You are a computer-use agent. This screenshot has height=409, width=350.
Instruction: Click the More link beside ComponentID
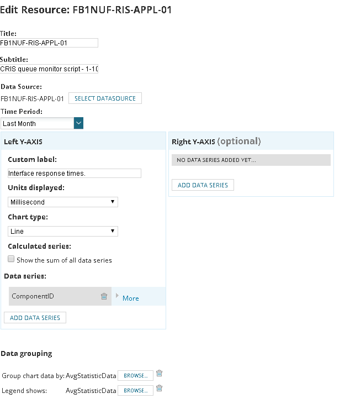[131, 298]
